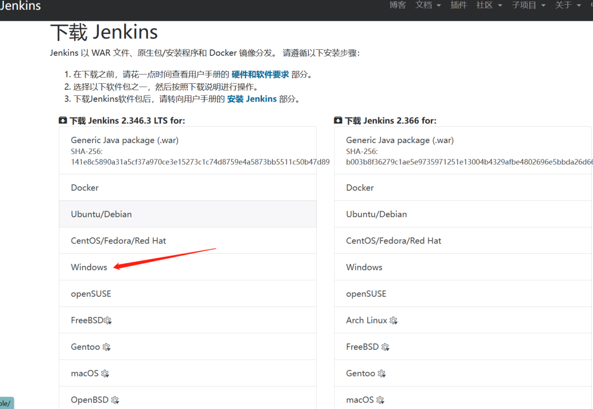Viewport: 593px width, 409px height.
Task: Open FreeBSD entry in LTS column
Action: point(188,320)
